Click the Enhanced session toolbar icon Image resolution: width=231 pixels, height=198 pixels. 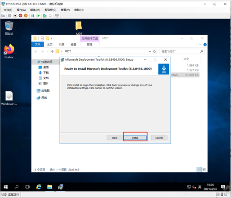point(57,15)
